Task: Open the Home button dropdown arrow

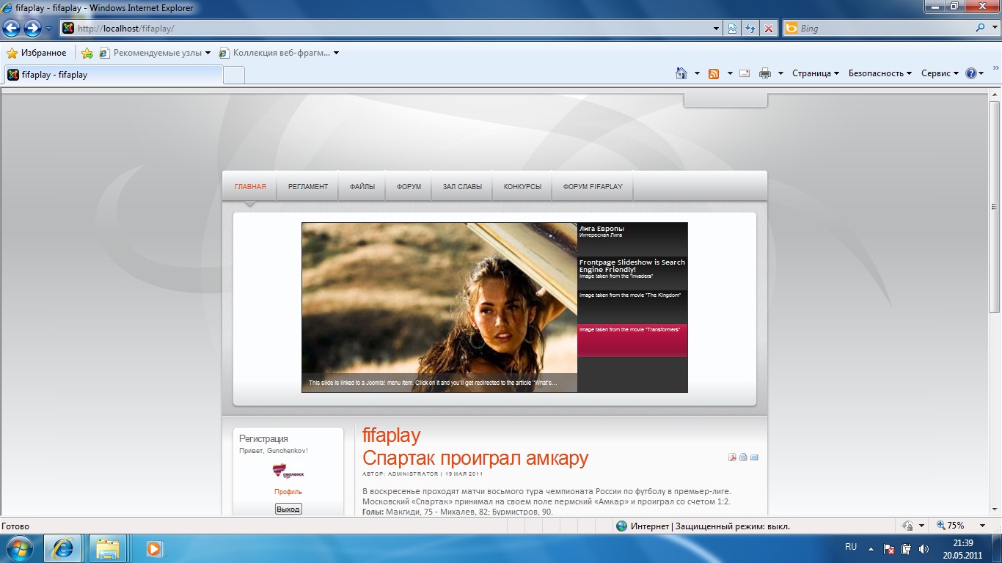Action: click(x=696, y=73)
